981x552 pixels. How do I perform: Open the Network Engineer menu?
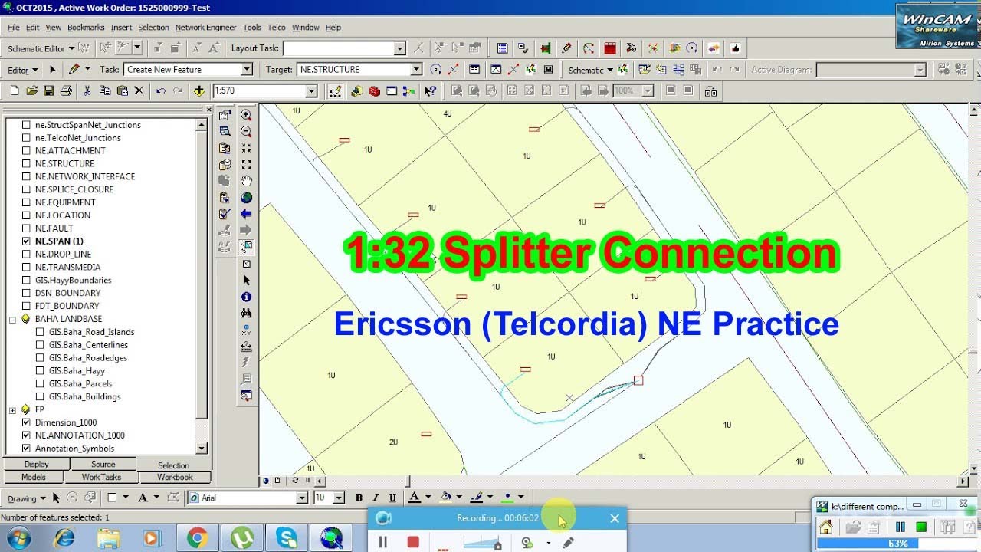206,27
